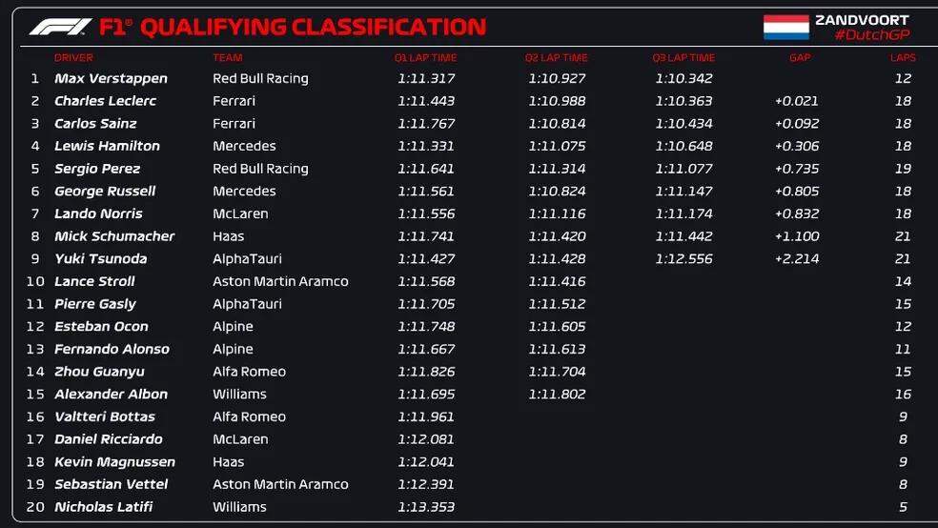Click the F1 logo icon
Image resolution: width=938 pixels, height=528 pixels.
[60, 27]
